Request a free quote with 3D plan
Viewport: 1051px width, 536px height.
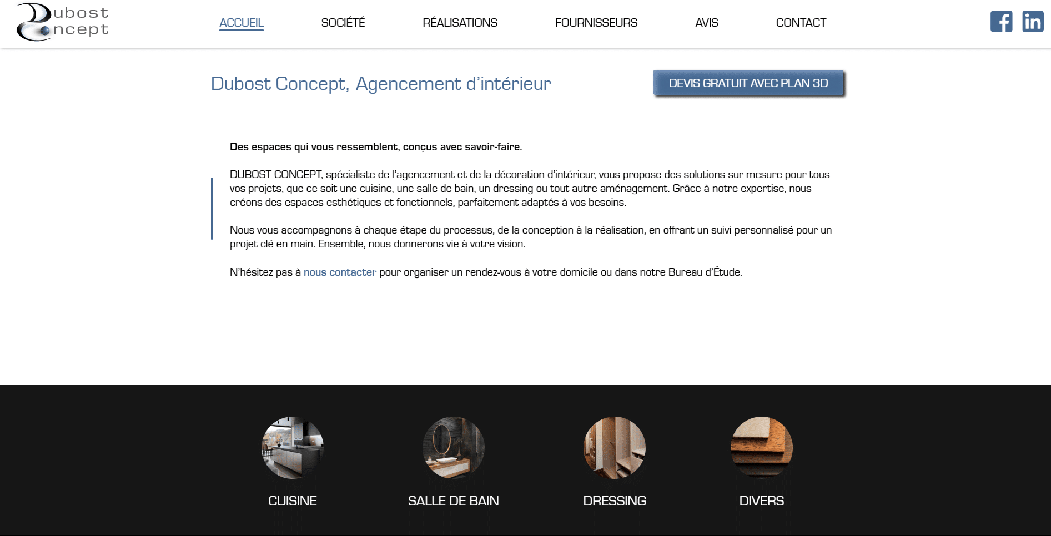tap(748, 83)
